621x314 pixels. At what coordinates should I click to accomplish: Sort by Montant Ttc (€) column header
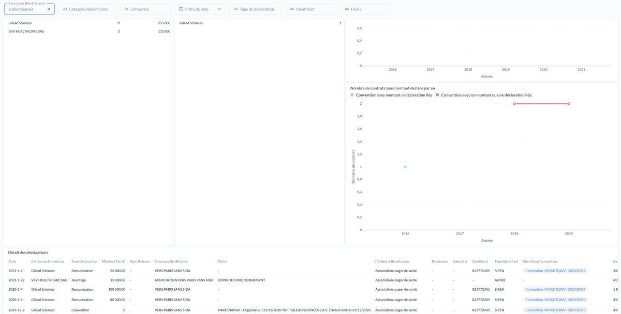point(114,261)
